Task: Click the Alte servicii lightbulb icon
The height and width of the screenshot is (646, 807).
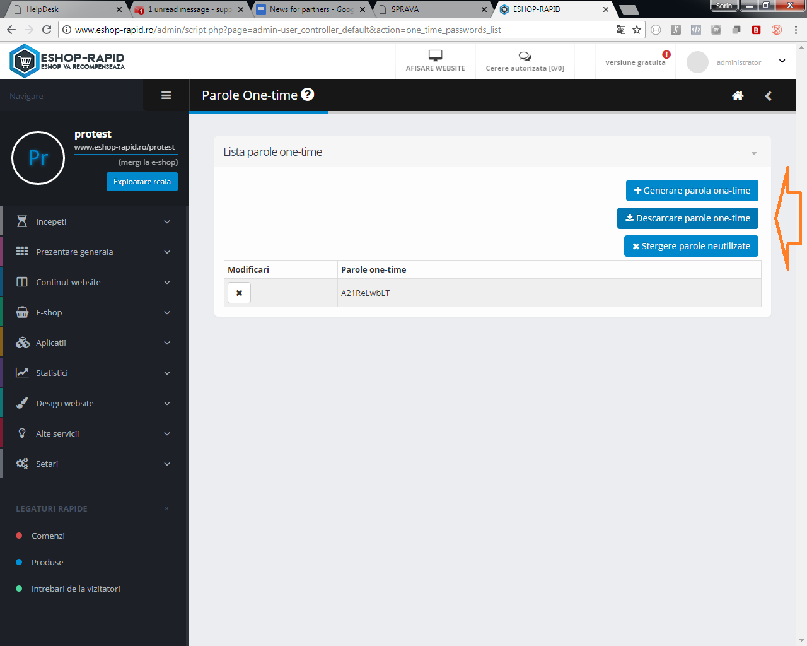Action: pyautogui.click(x=22, y=433)
